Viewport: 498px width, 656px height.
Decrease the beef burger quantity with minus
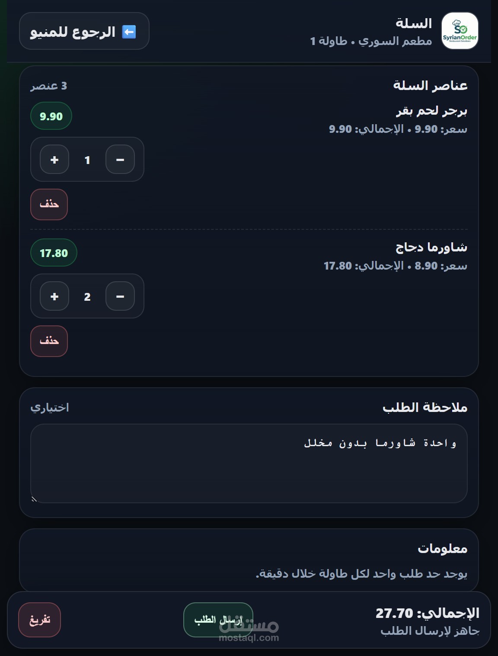[120, 160]
